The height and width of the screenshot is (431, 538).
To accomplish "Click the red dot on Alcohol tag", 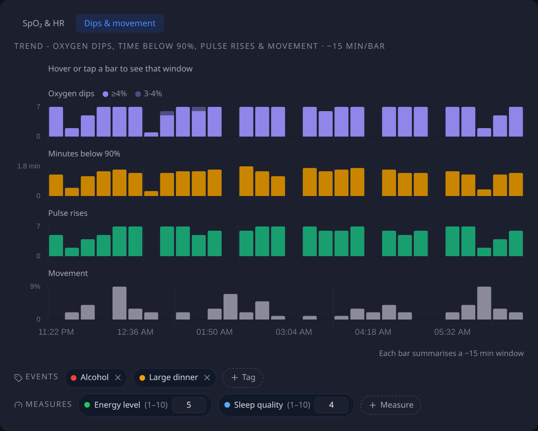I will (x=74, y=378).
